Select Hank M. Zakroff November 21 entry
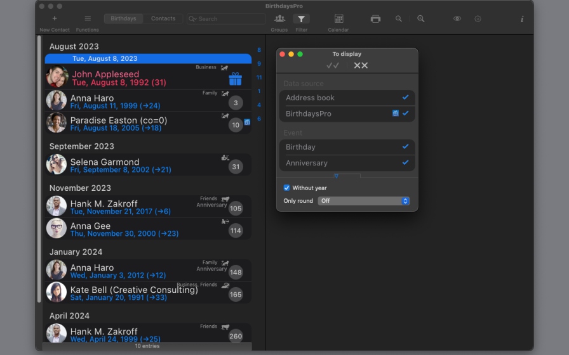The image size is (569, 355). click(x=148, y=206)
